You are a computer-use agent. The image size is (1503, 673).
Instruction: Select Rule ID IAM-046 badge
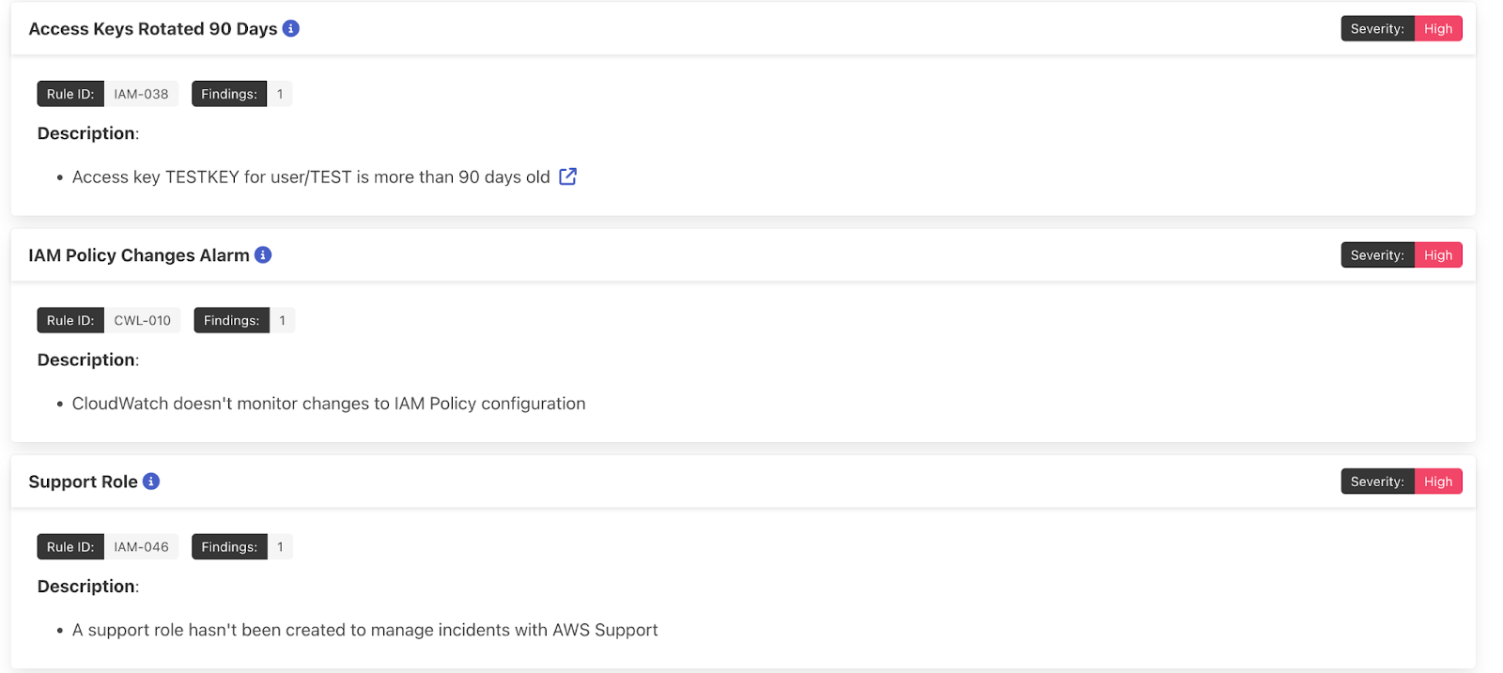(x=141, y=547)
